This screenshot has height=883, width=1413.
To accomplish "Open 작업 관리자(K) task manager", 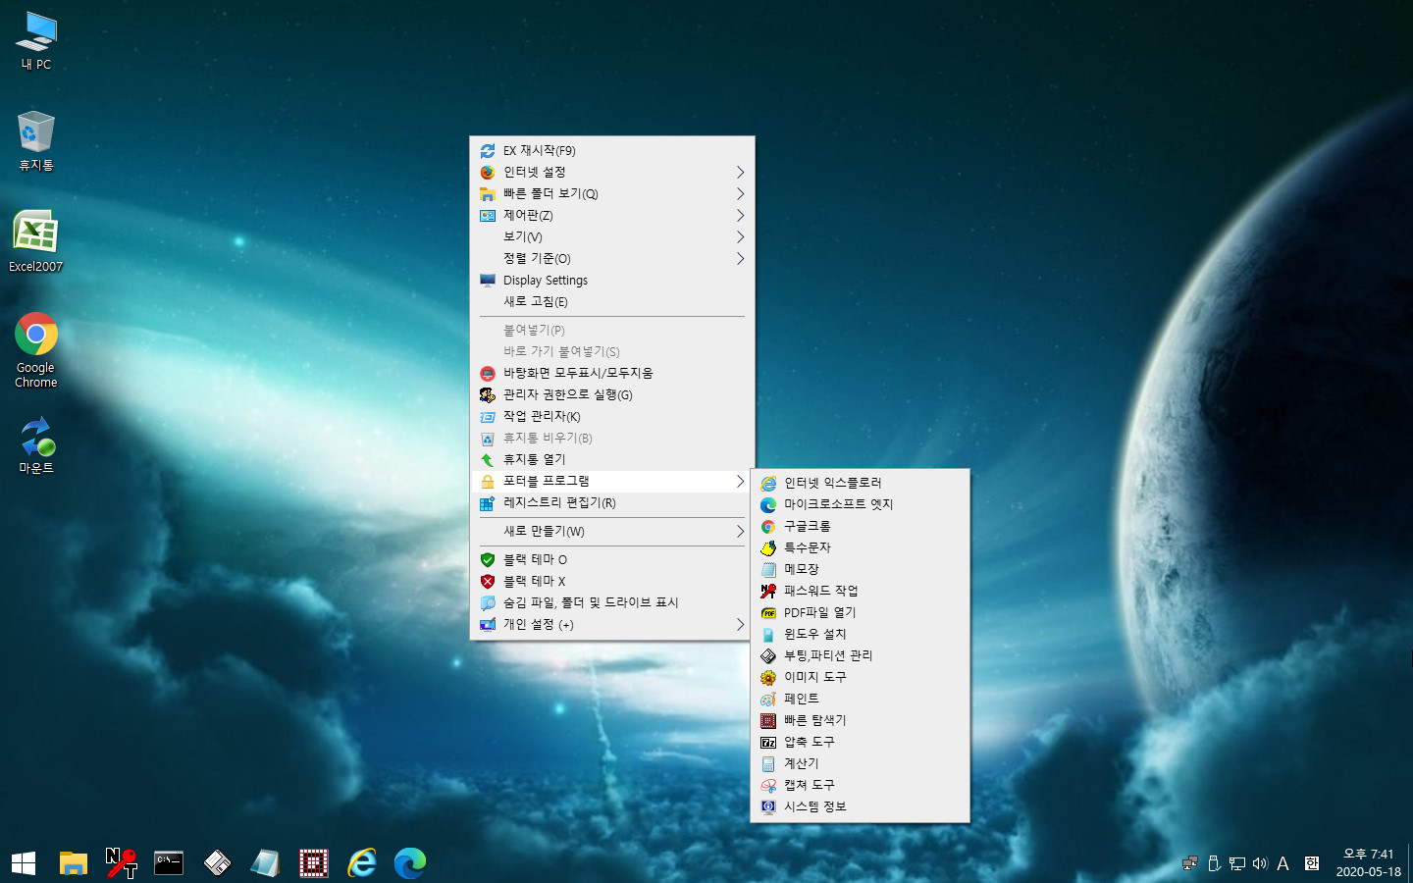I will 612,416.
